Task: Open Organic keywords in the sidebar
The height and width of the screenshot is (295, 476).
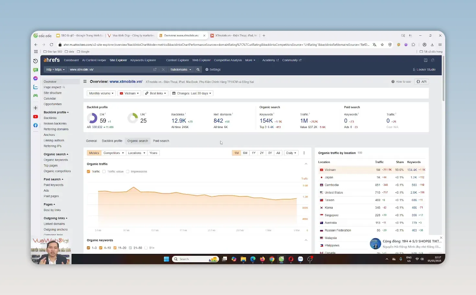Action: (56, 160)
